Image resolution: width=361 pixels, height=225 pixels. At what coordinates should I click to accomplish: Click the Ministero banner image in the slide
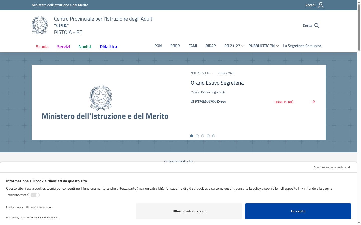click(x=105, y=102)
